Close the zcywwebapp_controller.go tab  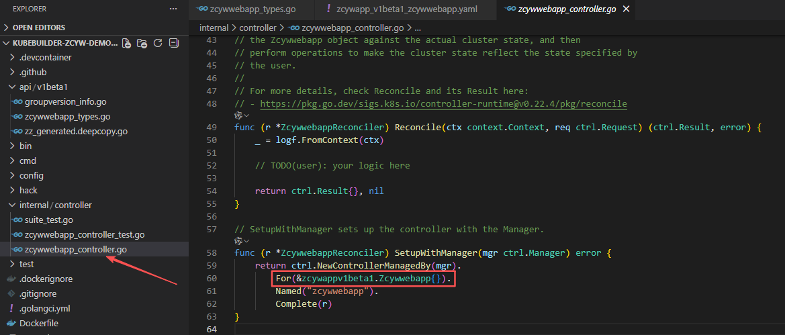click(x=627, y=9)
